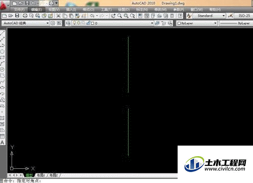Screen dimensions: 253x183
Task: Toggle layer 0 on/off lightbulb
Action: pyautogui.click(x=74, y=23)
